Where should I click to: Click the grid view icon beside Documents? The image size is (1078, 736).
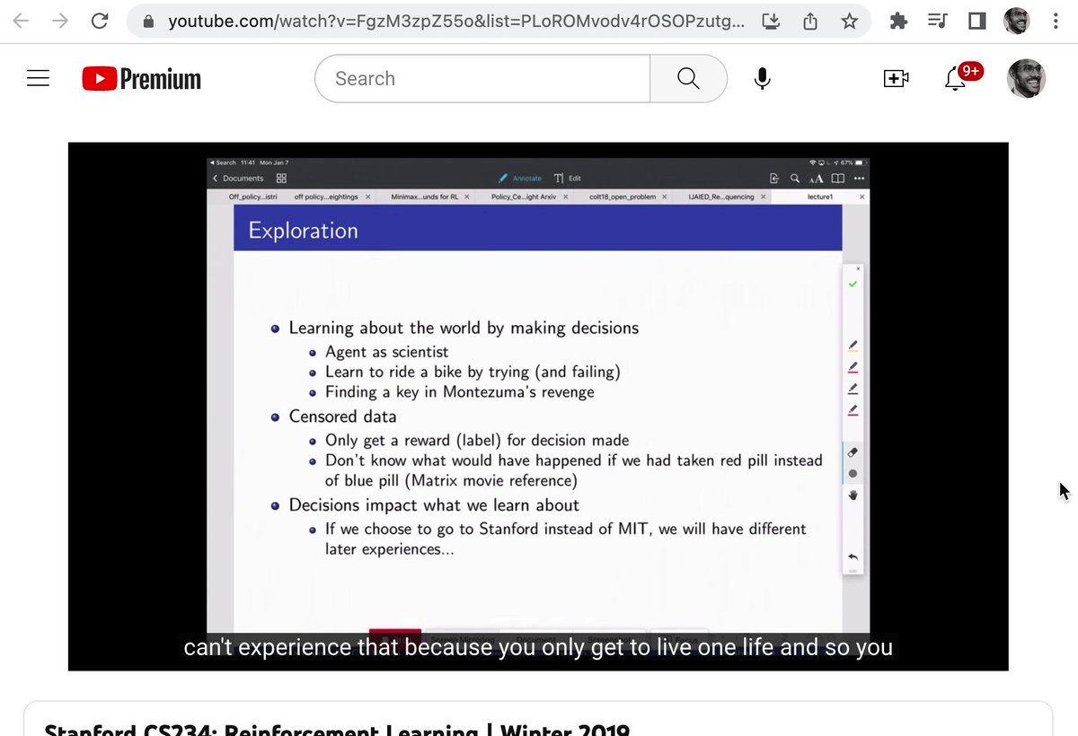[281, 179]
